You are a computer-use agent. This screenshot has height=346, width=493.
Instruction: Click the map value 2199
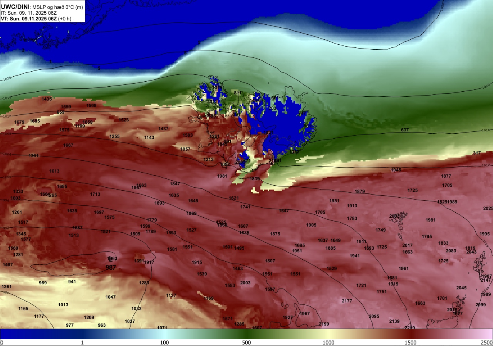[324, 324]
